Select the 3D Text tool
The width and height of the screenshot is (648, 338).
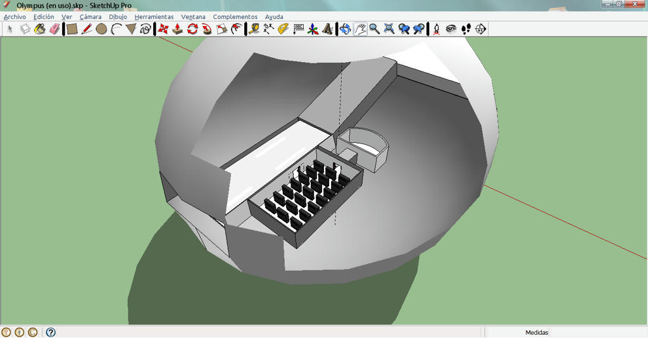point(327,29)
